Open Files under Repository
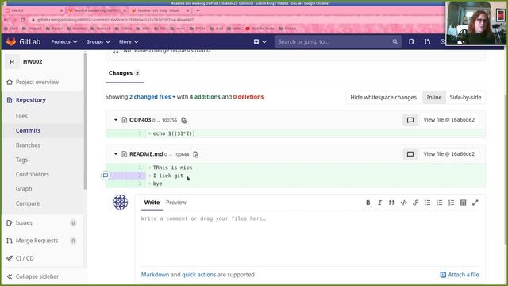 point(21,116)
